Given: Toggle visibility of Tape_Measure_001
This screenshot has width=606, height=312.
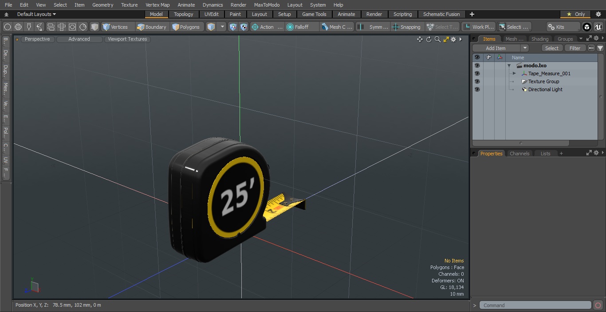Looking at the screenshot, I should [477, 73].
